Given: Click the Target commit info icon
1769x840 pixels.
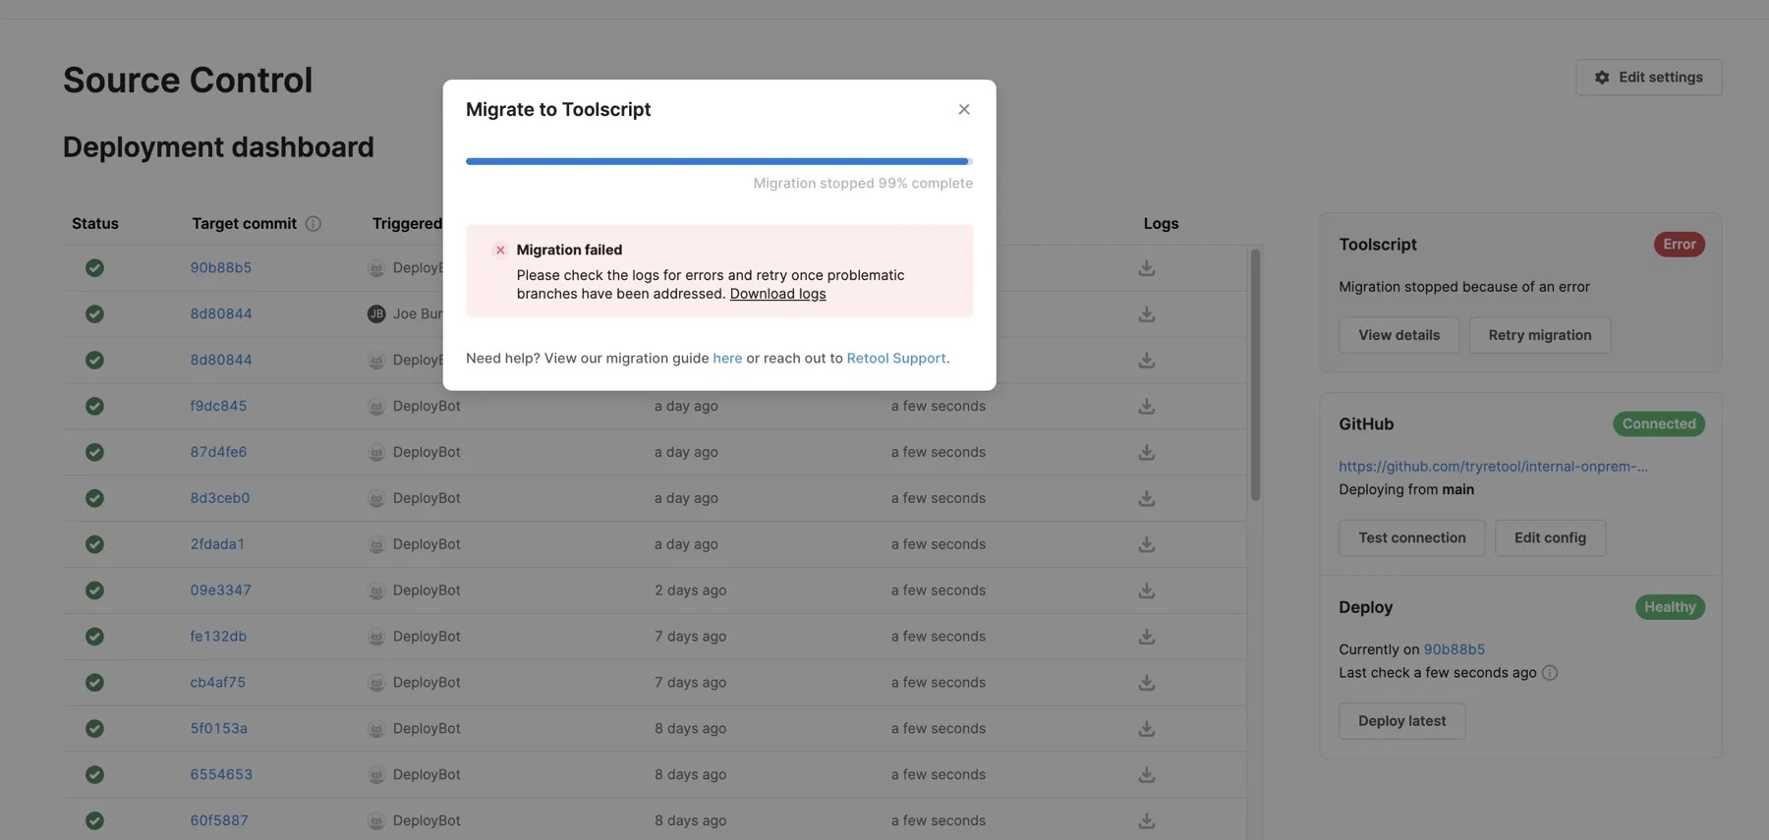Looking at the screenshot, I should pyautogui.click(x=314, y=223).
